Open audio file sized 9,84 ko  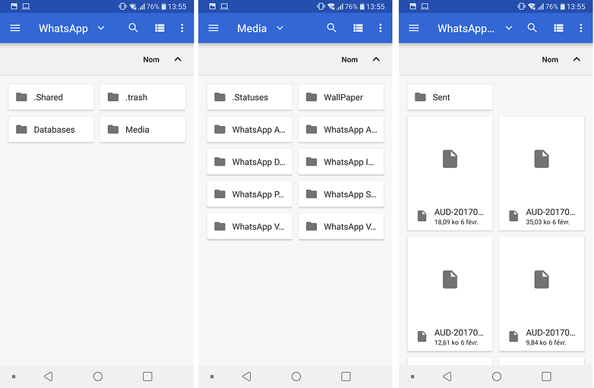click(x=542, y=294)
